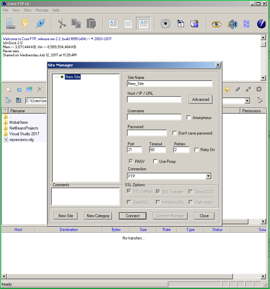Click the up-directory icon in local panel
The image size is (270, 289).
coord(19,100)
